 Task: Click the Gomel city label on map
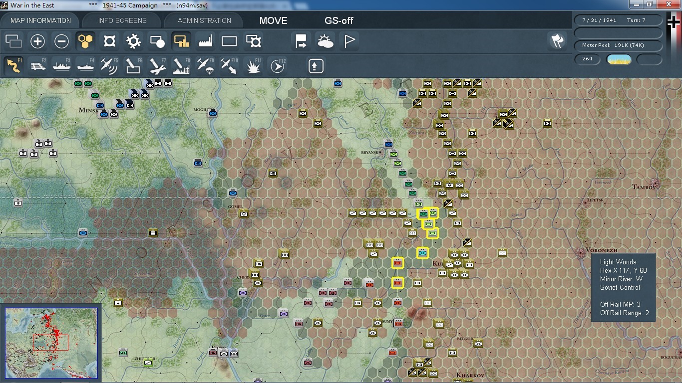[x=235, y=206]
